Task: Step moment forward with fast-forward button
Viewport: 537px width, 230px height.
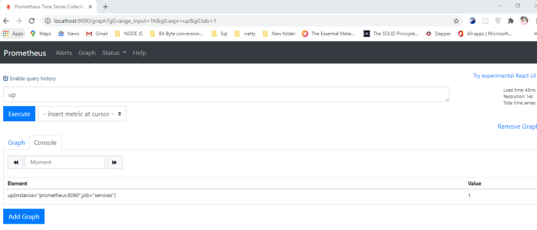Action: pyautogui.click(x=115, y=162)
